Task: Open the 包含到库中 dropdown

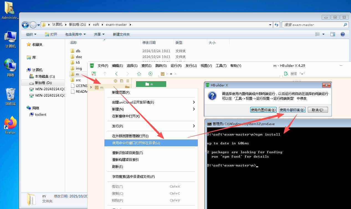Action: 75,34
